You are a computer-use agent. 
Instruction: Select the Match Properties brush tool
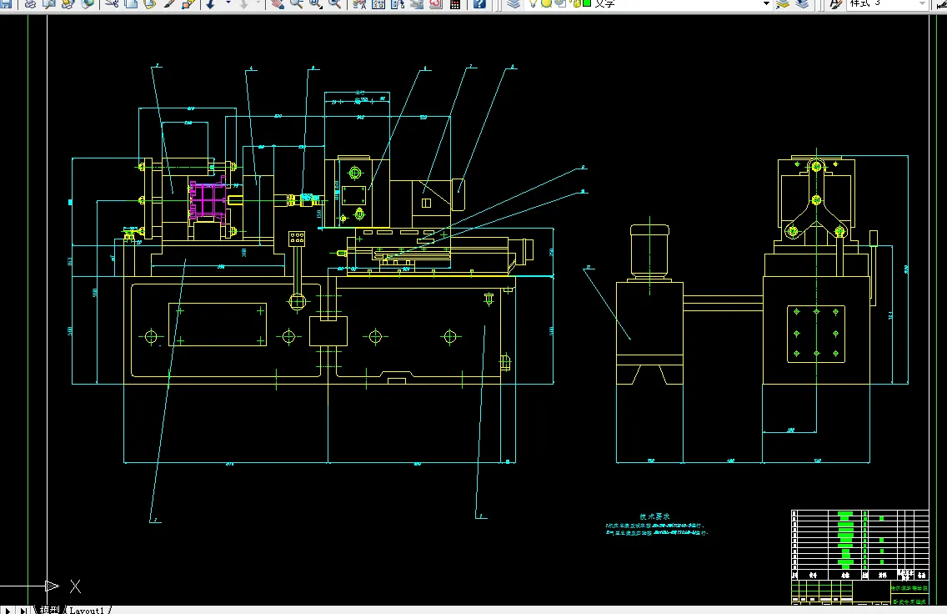coord(170,3)
